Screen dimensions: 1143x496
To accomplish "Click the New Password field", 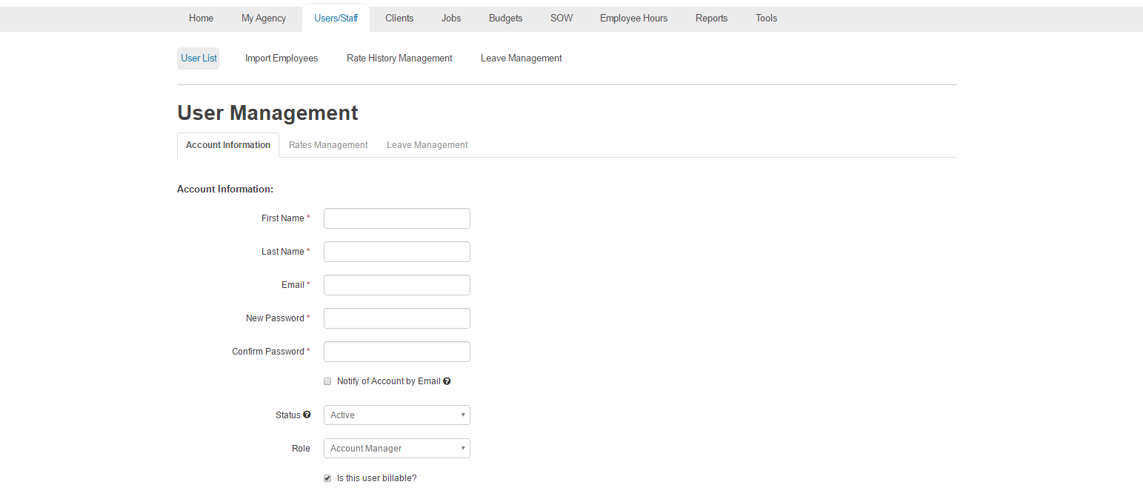I will coord(397,318).
